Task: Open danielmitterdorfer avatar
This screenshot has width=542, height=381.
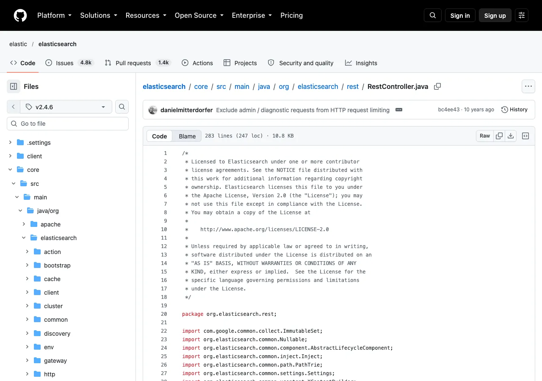Action: coord(153,110)
